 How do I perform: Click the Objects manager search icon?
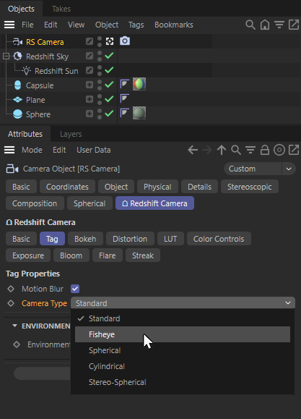coord(250,25)
